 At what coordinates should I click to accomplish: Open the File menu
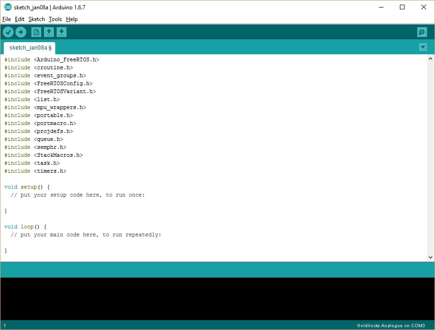[x=7, y=19]
